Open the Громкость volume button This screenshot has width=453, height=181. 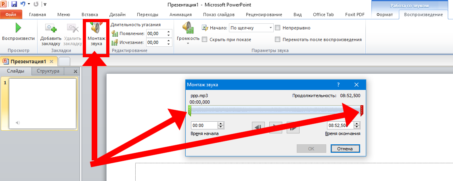188,33
